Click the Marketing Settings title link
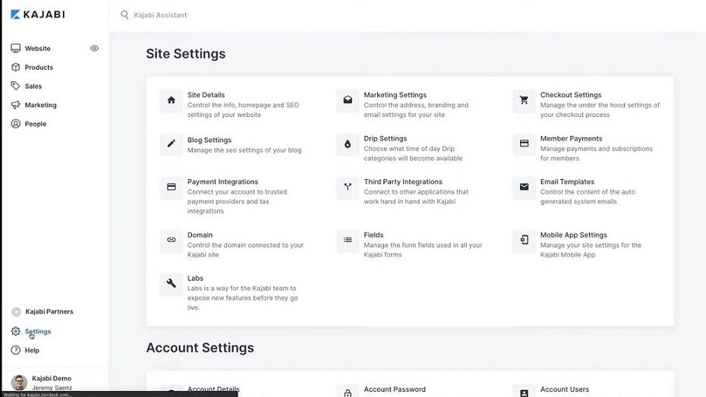Screen dimensions: 706x397 395,95
